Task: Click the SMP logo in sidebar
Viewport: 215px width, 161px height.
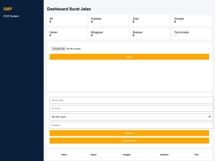Action: [8, 9]
